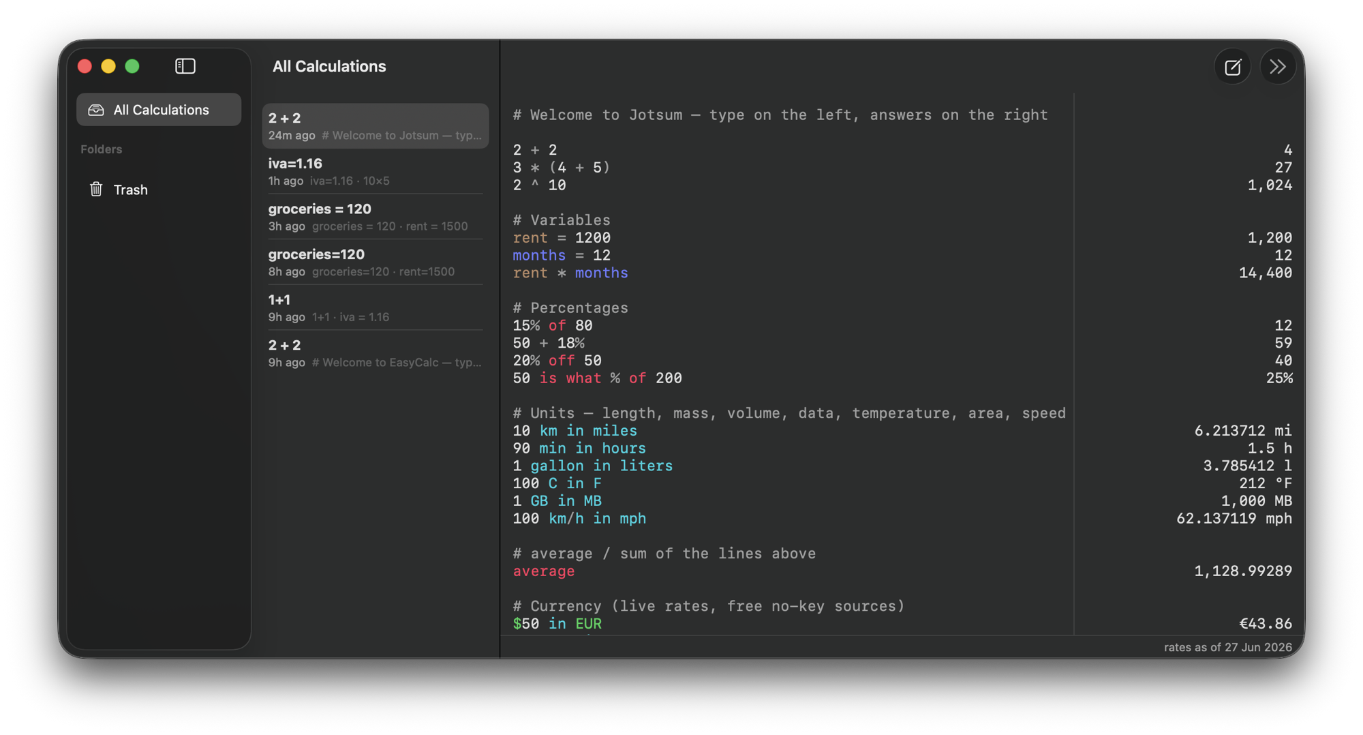Click the result 25%
1363x735 pixels.
point(1279,378)
